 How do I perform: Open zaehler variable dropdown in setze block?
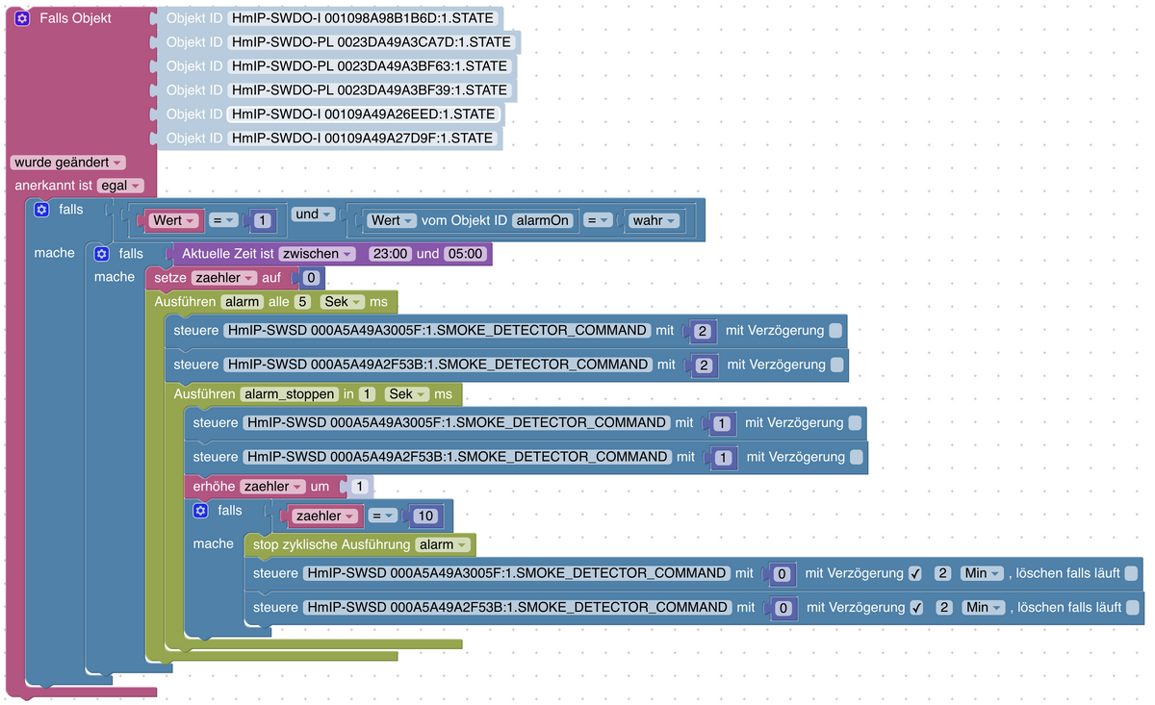pyautogui.click(x=224, y=278)
